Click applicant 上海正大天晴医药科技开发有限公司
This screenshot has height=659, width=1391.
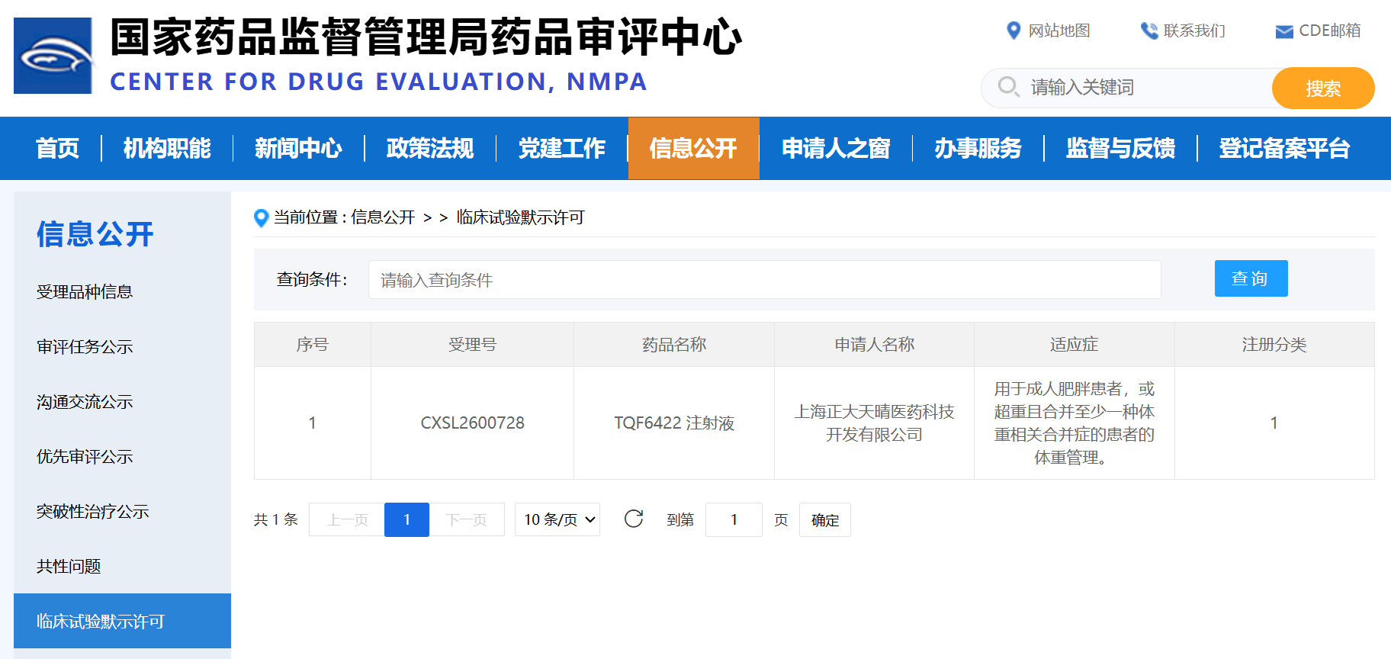tap(875, 423)
